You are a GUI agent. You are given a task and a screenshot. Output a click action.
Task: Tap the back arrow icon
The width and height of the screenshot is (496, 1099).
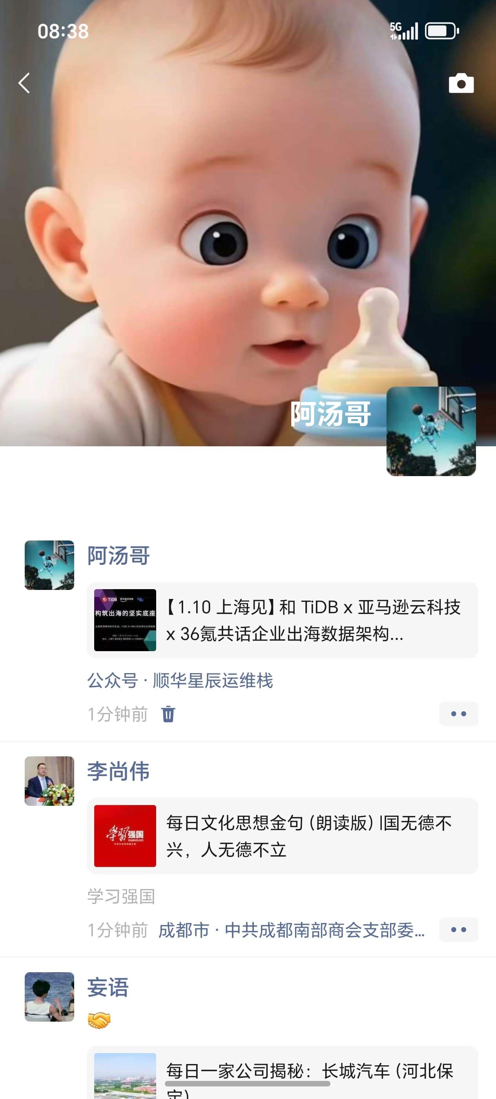point(24,83)
